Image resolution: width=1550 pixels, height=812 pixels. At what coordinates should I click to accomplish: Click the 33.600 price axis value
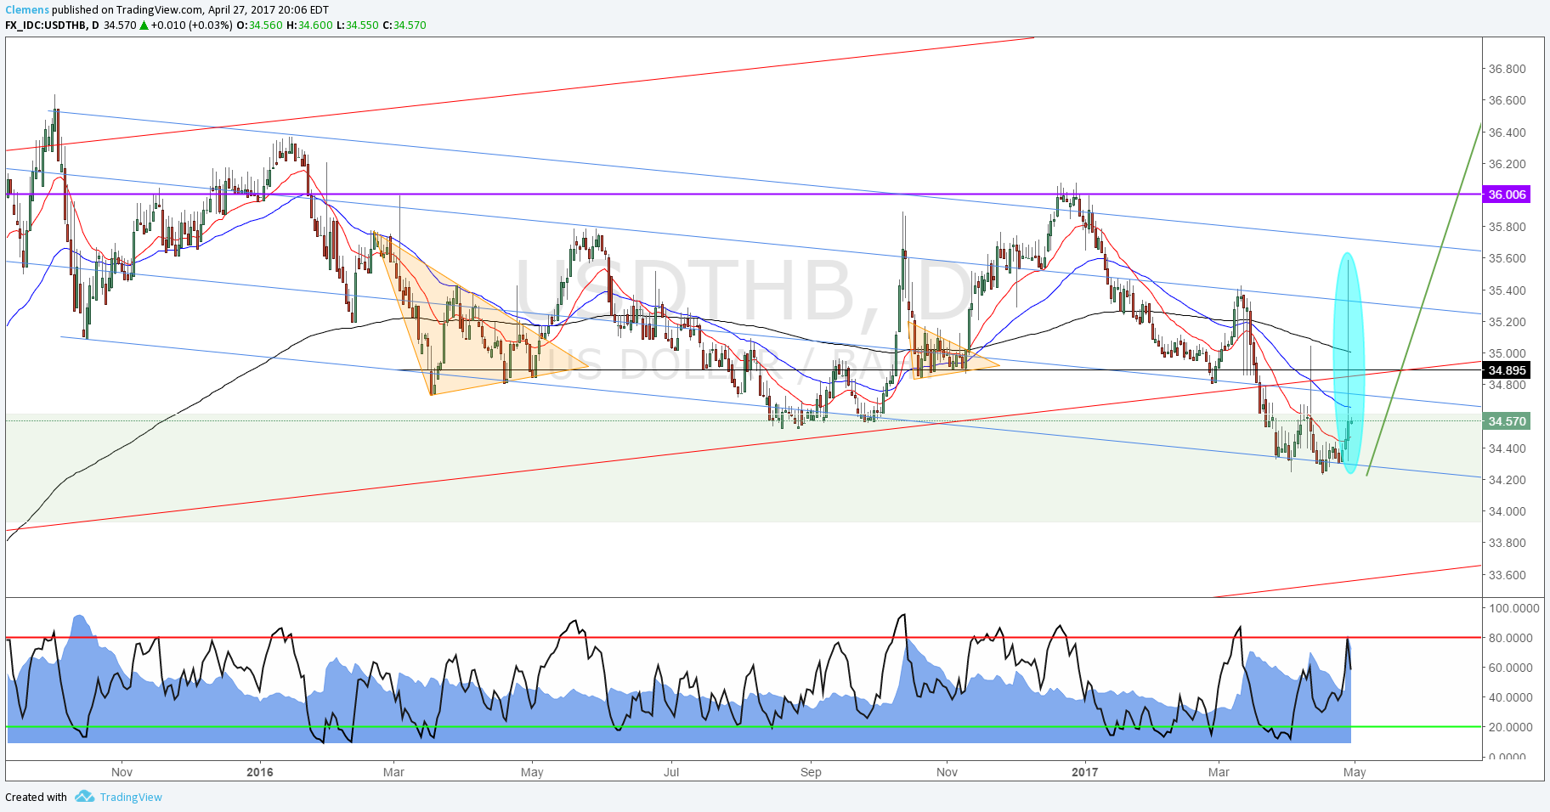(x=1507, y=575)
